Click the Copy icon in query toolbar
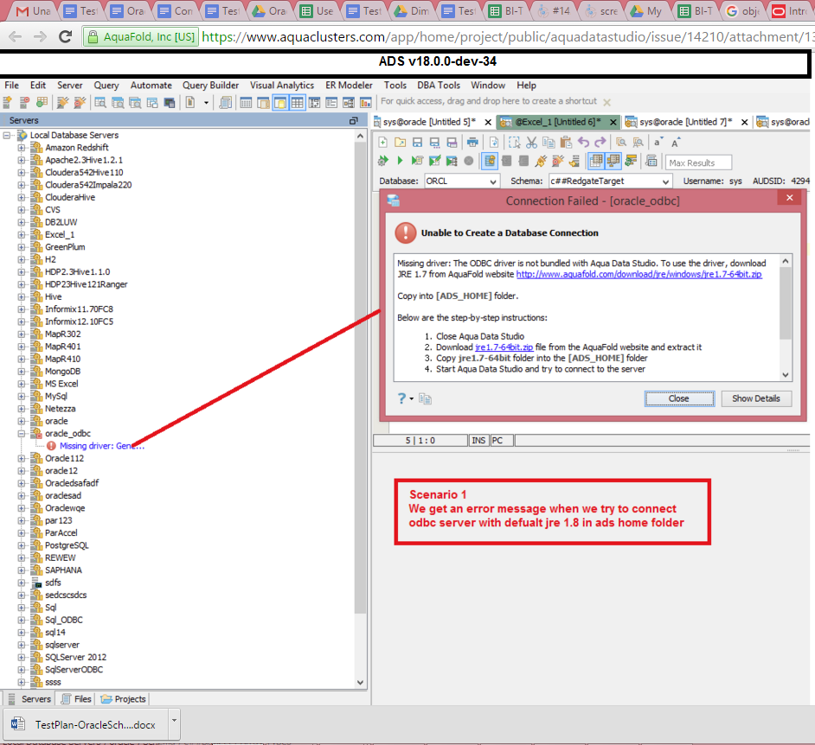815x745 pixels. click(x=549, y=143)
